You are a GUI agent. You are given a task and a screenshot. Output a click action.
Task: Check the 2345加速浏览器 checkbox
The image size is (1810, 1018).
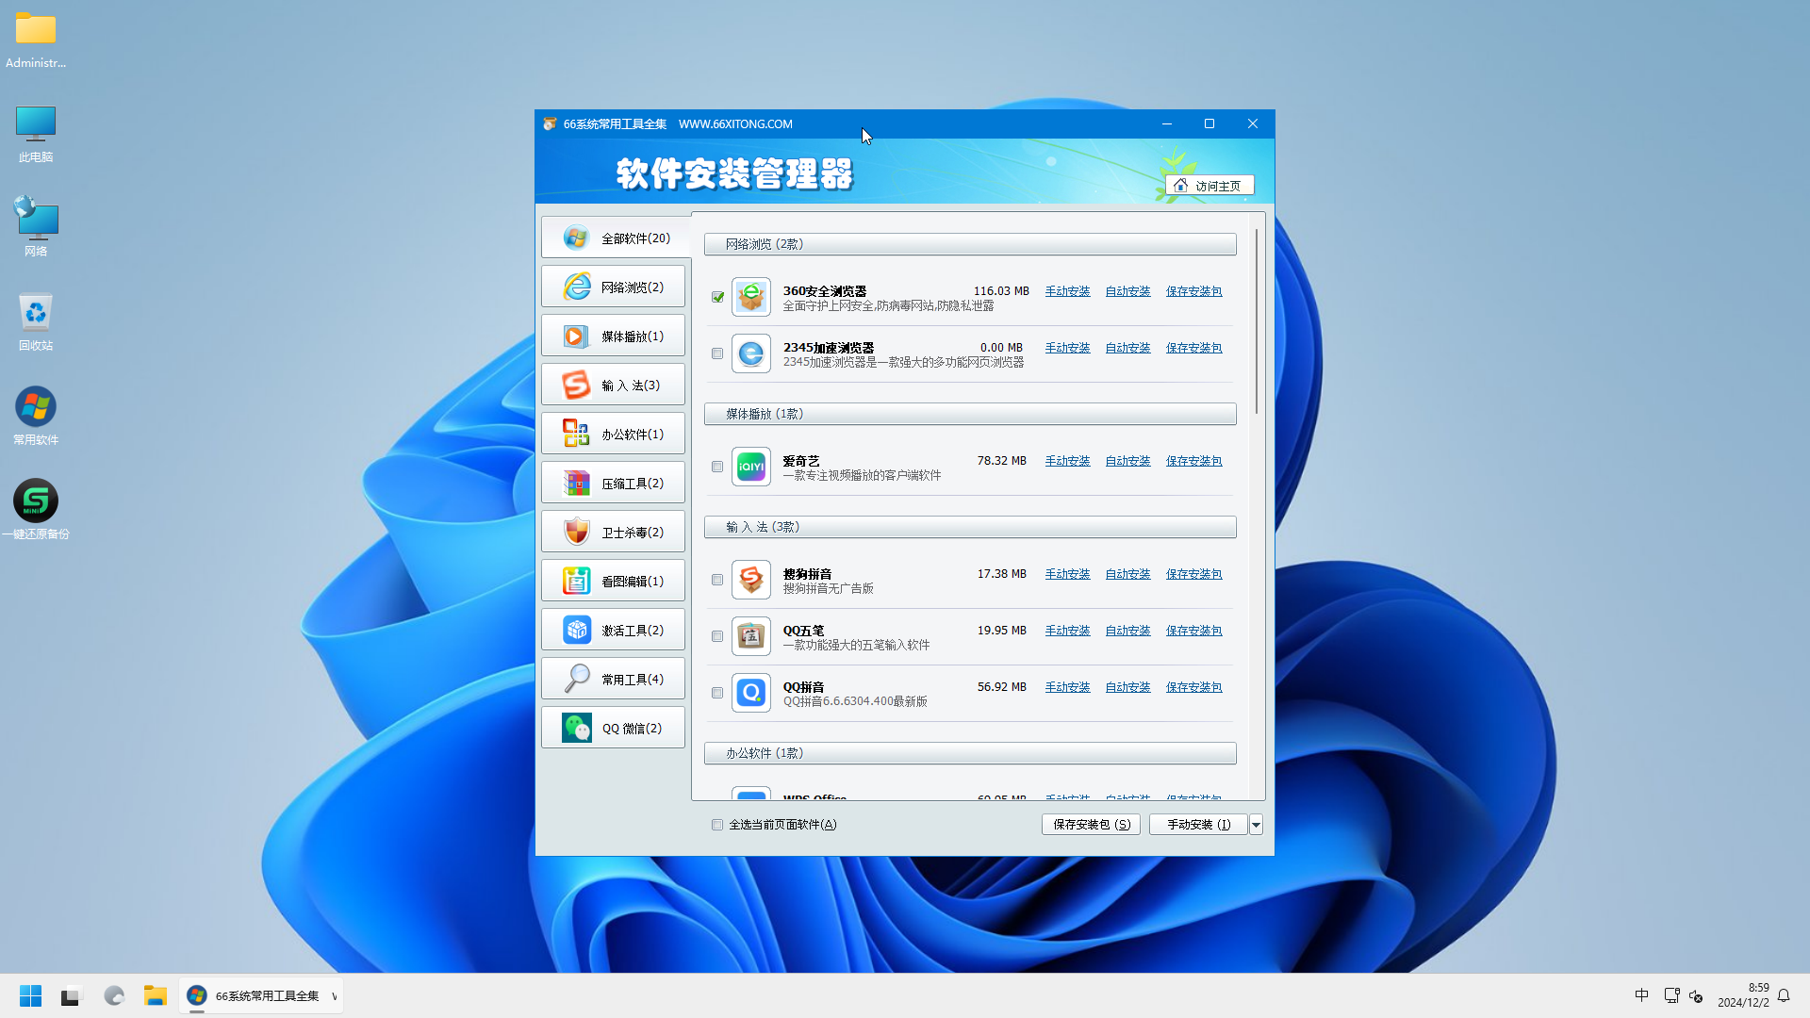click(717, 353)
